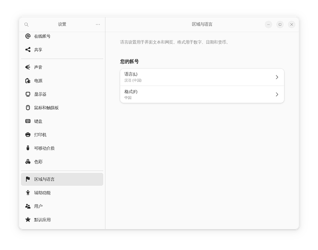Open 共享 settings page
318x250 pixels.
coord(62,49)
